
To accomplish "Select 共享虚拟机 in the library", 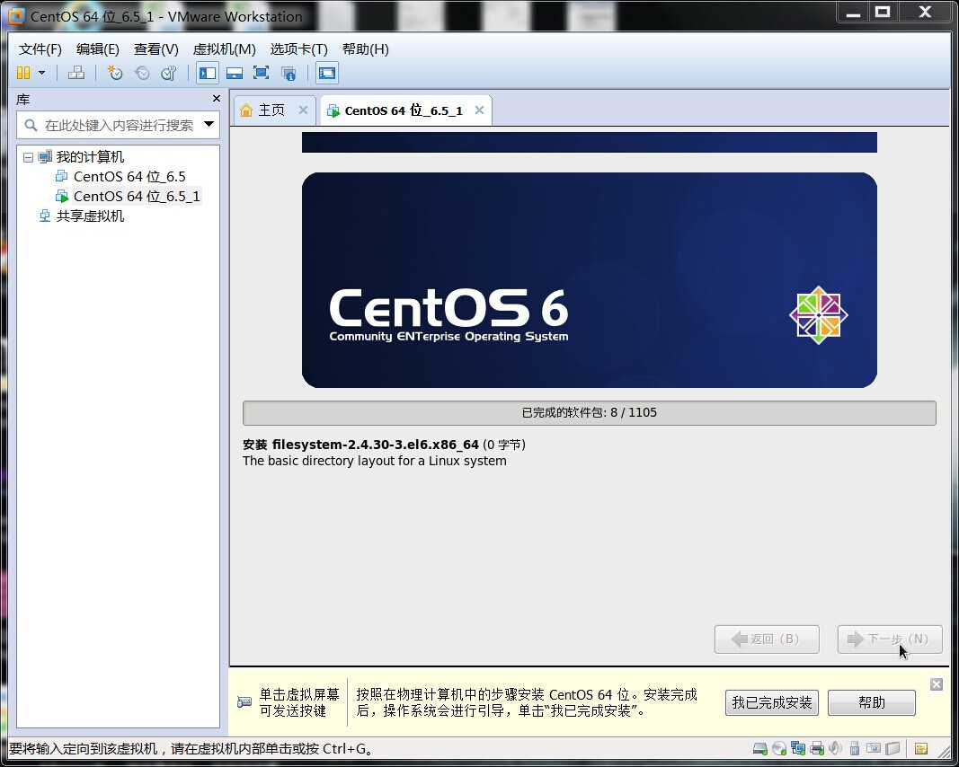I will click(x=90, y=216).
